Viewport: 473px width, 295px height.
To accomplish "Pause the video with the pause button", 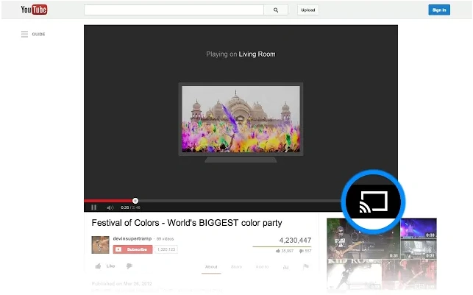I will coord(94,207).
